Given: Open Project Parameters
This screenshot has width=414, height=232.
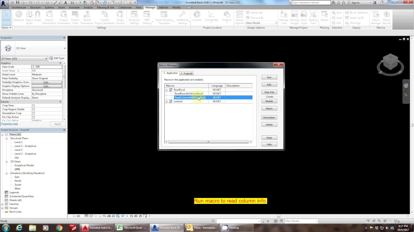Looking at the screenshot, I should pyautogui.click(x=64, y=17).
